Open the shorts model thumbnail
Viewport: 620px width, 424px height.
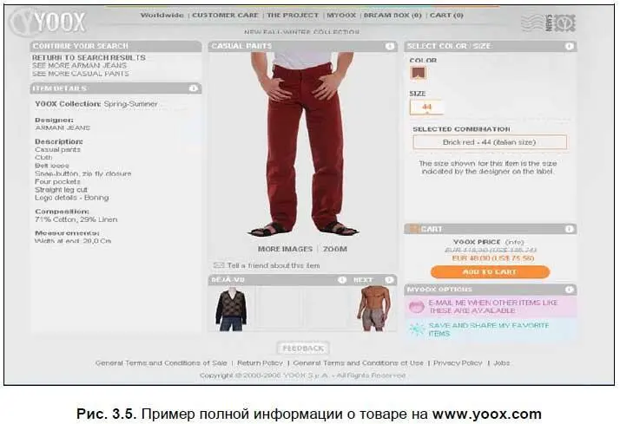point(374,309)
